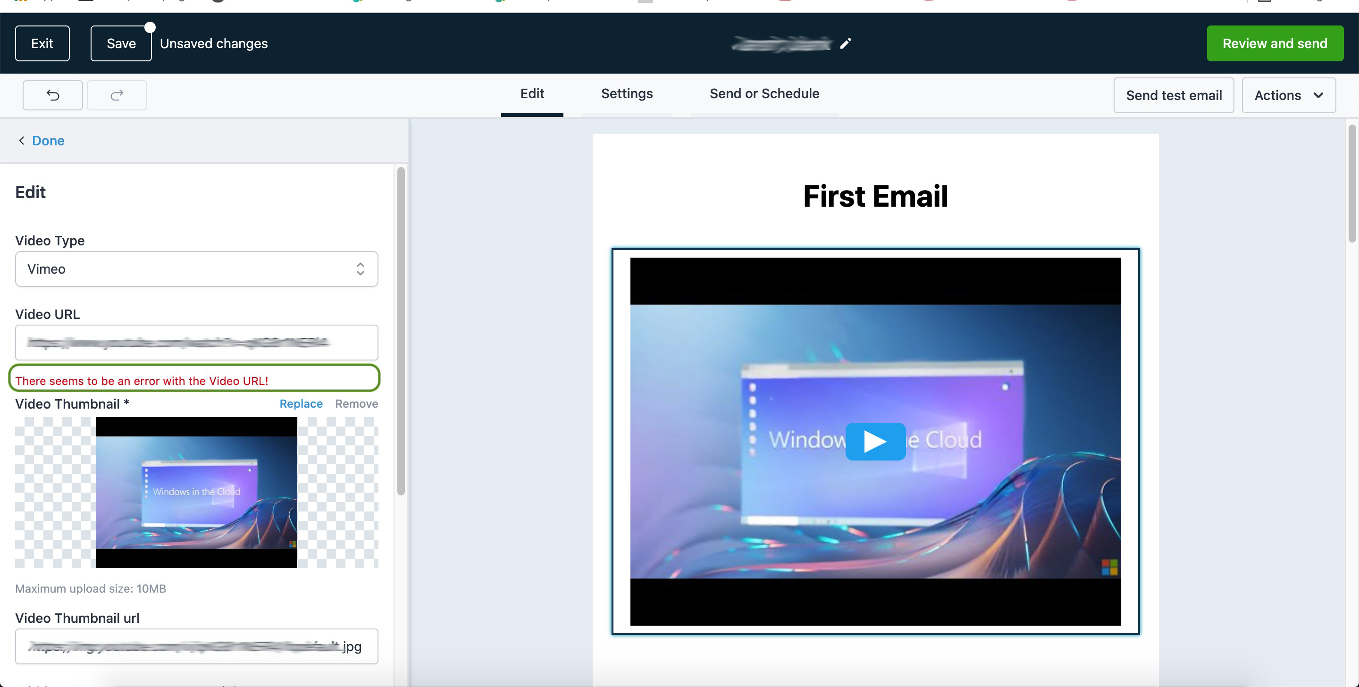The width and height of the screenshot is (1359, 687).
Task: Select the Edit tab
Action: coord(532,93)
